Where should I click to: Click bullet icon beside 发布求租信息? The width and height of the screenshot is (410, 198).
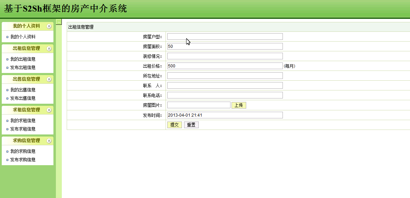[7, 129]
